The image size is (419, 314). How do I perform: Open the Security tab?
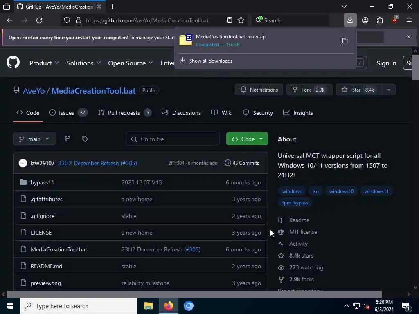[x=258, y=113]
